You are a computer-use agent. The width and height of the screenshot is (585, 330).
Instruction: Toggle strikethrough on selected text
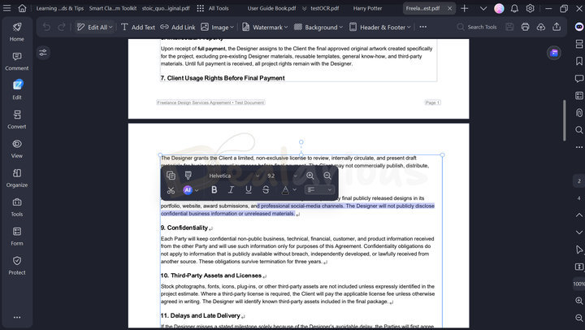[x=266, y=190]
